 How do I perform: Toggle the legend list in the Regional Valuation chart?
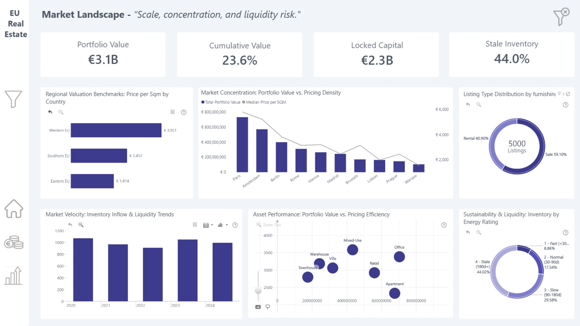(x=172, y=112)
